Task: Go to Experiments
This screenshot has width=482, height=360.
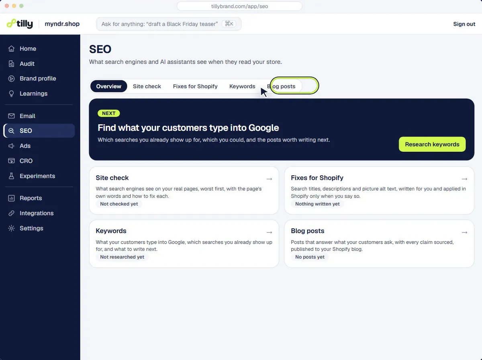Action: (x=39, y=176)
